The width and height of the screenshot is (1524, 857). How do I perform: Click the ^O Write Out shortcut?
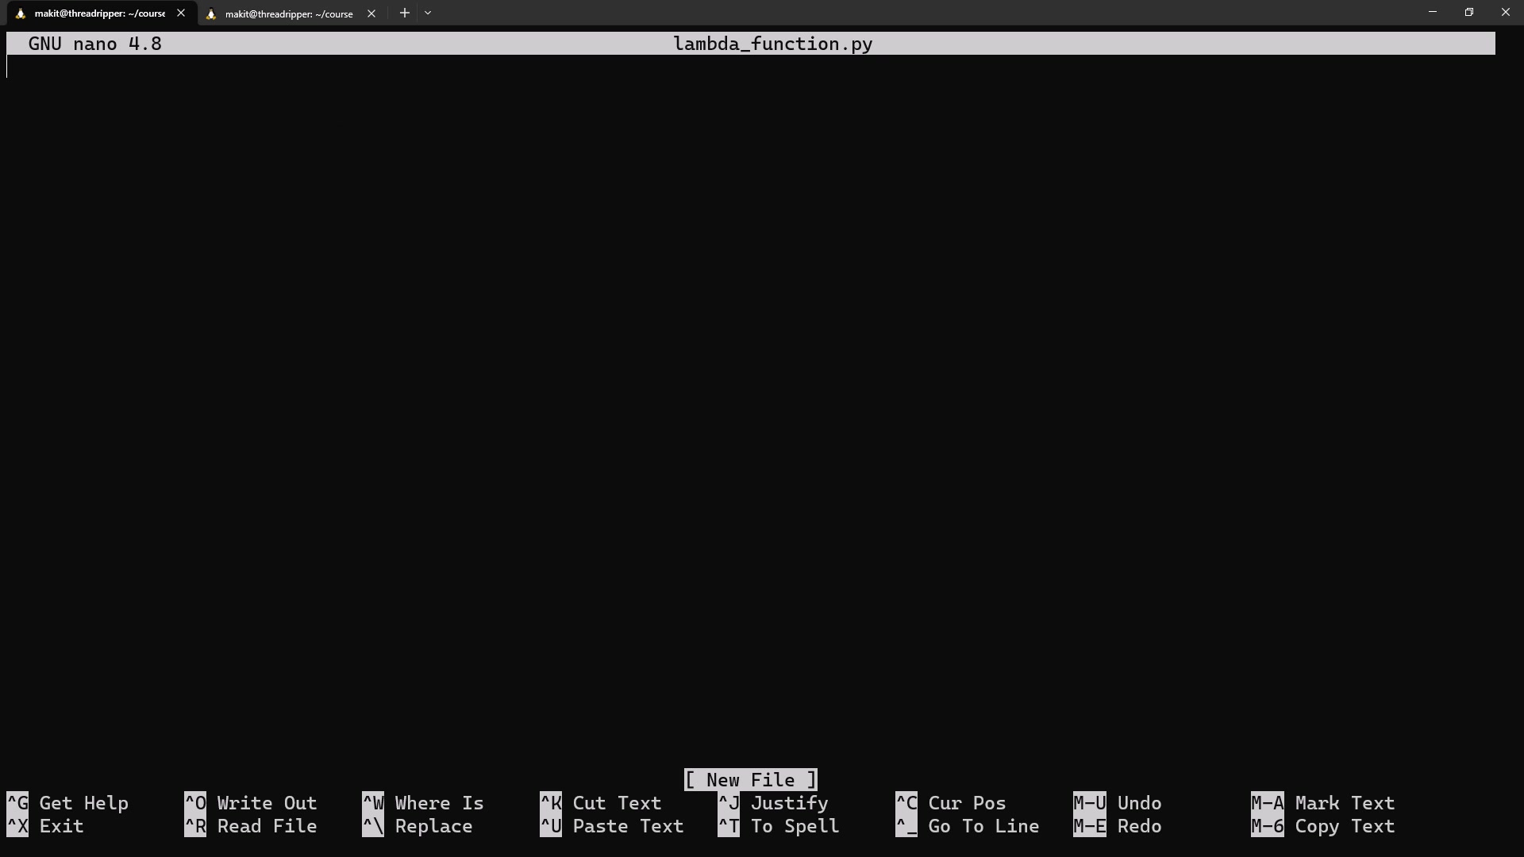pos(251,803)
